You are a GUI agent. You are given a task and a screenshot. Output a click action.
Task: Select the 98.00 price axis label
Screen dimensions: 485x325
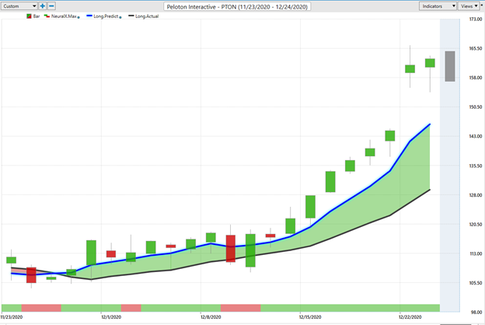476,313
